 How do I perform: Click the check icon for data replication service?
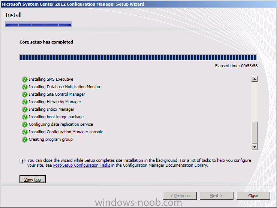tap(25, 124)
